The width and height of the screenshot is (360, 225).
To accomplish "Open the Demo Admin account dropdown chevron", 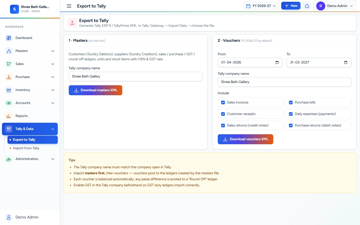I will [x=351, y=6].
